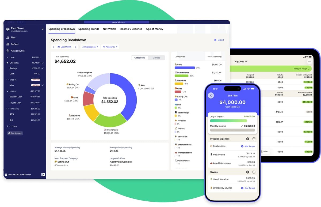Open the Income v Expense tab
Viewport: 321px width, 207px height.
click(x=131, y=29)
